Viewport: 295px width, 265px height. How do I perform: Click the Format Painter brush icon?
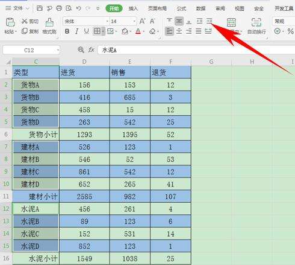49,22
